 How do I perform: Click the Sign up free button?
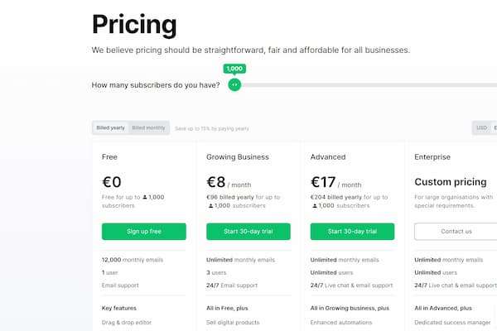[x=144, y=232]
